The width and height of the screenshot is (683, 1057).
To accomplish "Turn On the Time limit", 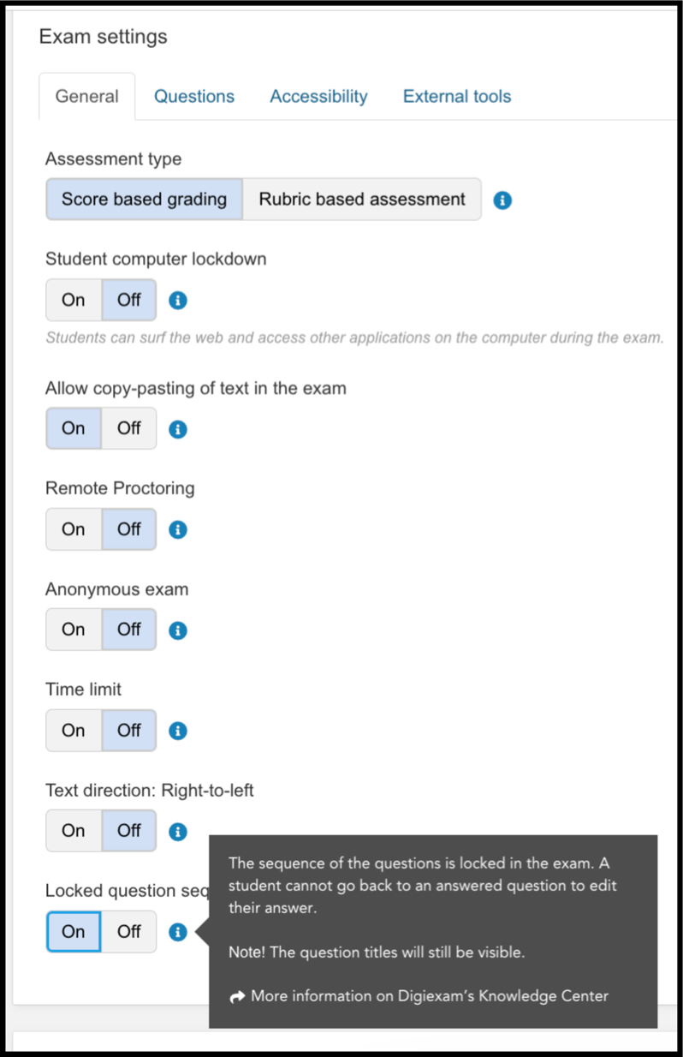I will tap(74, 731).
